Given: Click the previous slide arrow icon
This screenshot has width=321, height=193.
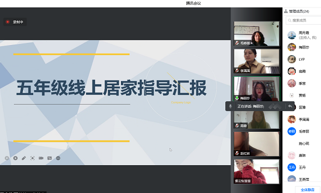Looking at the screenshot, I should (7, 158).
